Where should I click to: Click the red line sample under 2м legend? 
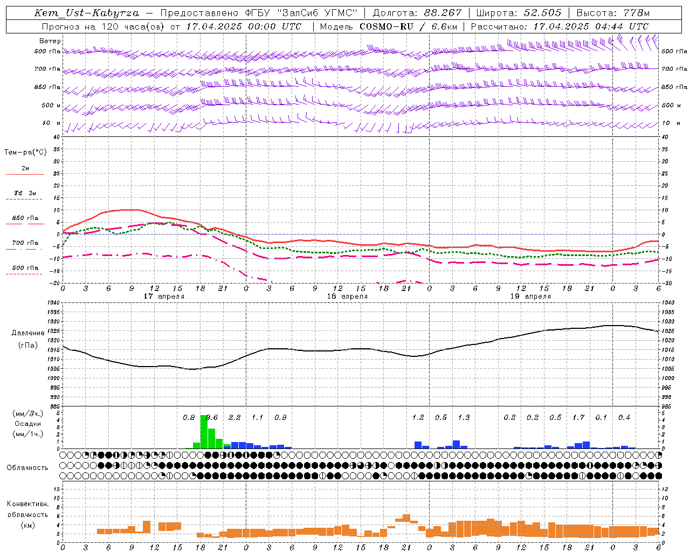[25, 174]
